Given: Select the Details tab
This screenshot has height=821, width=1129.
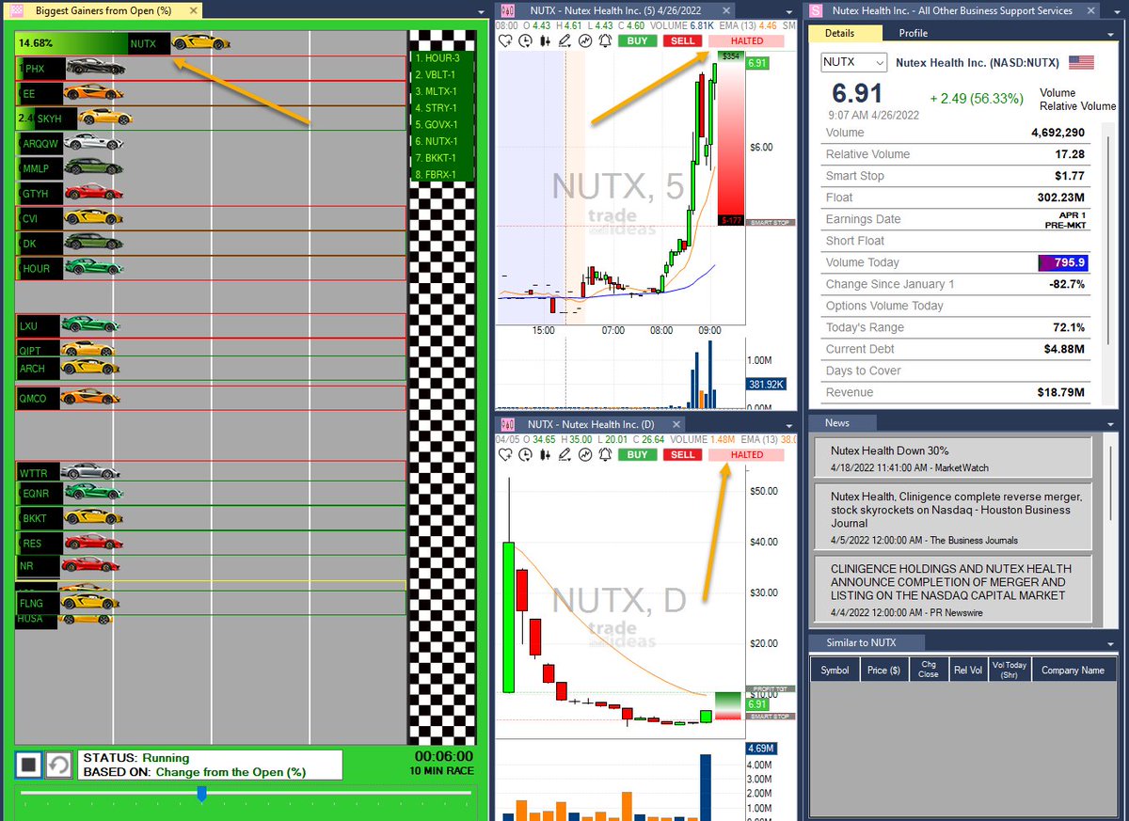Looking at the screenshot, I should (846, 33).
